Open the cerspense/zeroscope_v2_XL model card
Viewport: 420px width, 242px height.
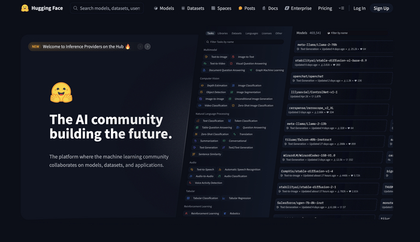pos(337,110)
